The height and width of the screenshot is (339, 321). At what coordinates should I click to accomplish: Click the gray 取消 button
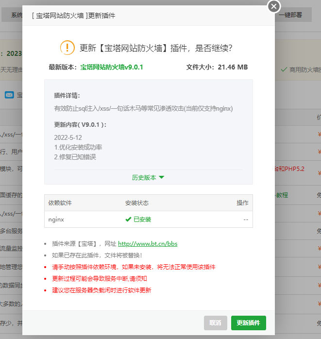[215, 323]
